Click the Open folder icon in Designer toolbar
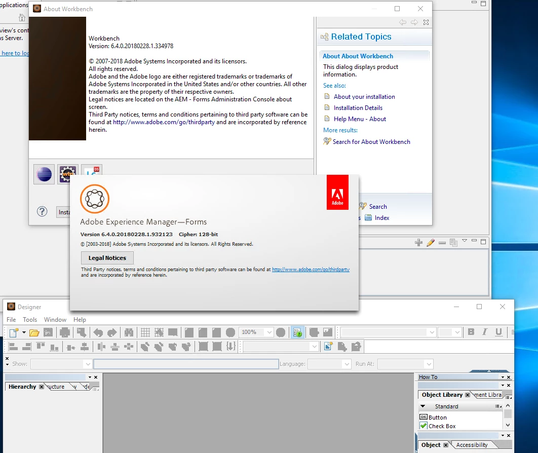This screenshot has width=538, height=453. pyautogui.click(x=34, y=332)
